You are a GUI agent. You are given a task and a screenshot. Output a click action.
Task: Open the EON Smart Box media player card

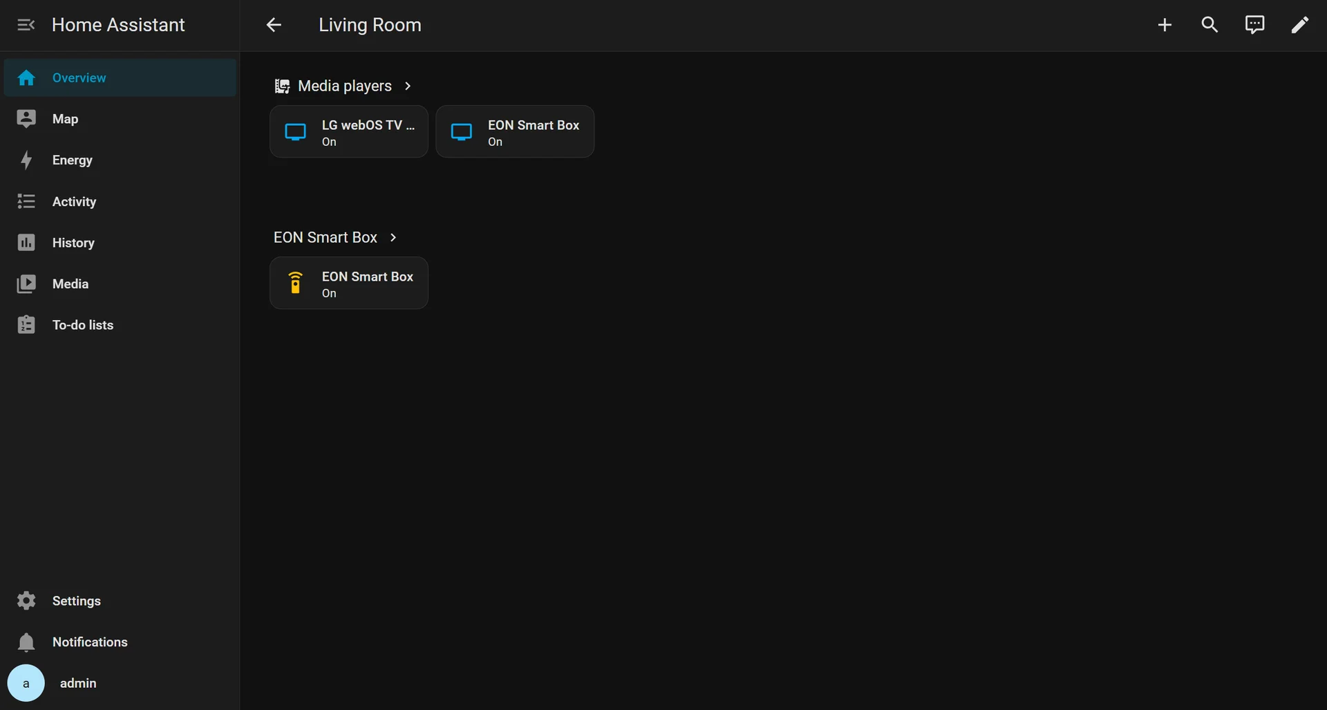pyautogui.click(x=515, y=131)
